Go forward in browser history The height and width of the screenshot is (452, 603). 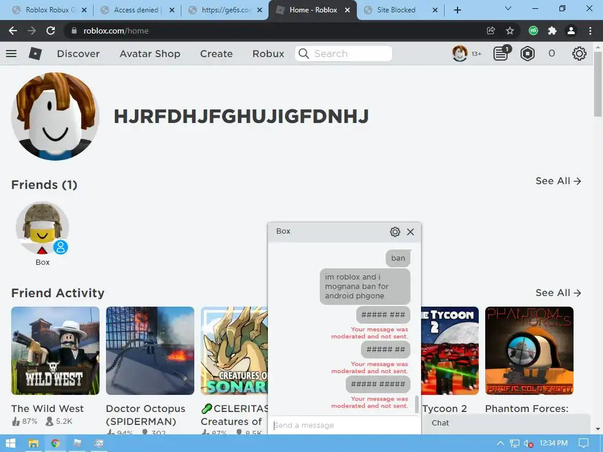point(32,31)
